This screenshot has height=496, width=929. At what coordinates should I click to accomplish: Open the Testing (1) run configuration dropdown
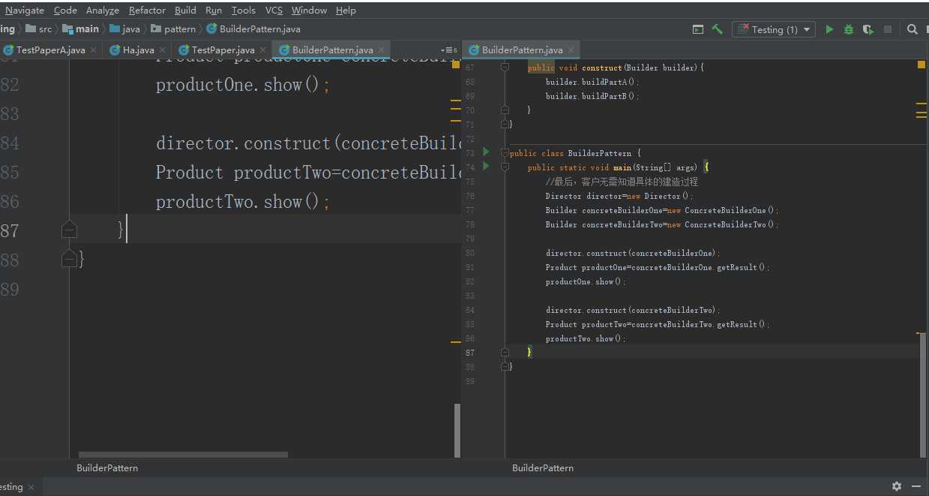click(x=775, y=29)
